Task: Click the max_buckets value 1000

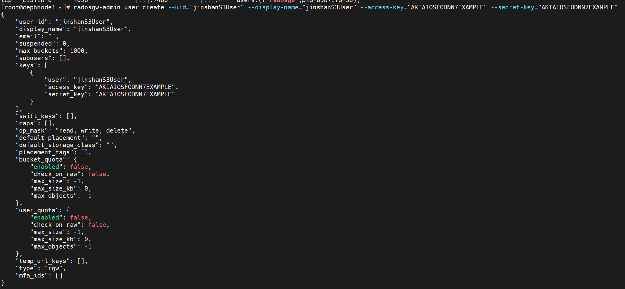Action: coord(77,51)
